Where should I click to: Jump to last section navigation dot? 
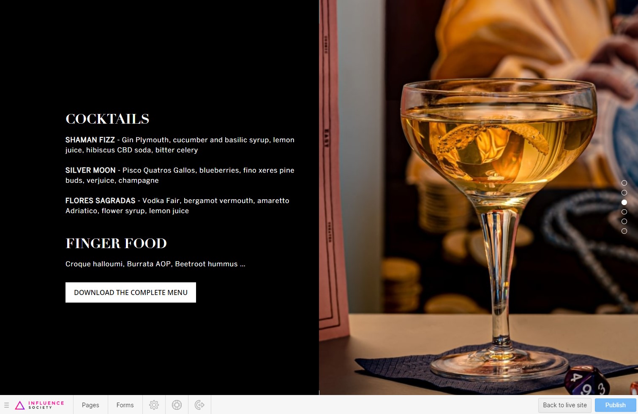624,231
